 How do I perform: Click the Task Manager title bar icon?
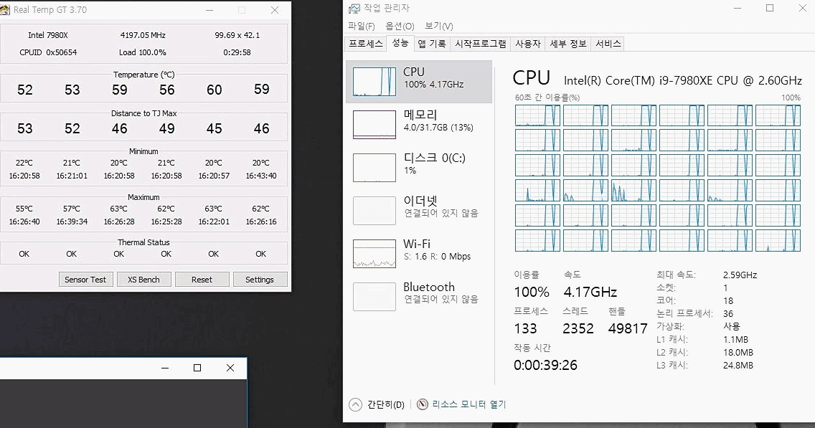pyautogui.click(x=354, y=9)
